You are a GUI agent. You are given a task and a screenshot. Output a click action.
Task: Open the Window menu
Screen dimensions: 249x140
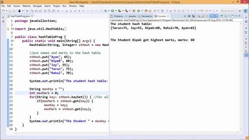[x=73, y=6]
